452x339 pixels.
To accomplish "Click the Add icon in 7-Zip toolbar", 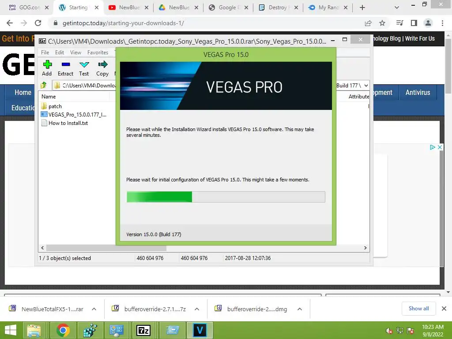I will pos(47,68).
